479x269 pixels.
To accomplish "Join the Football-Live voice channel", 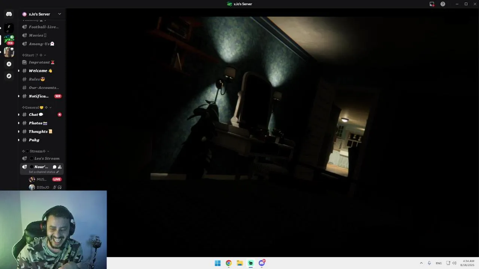I will coord(42,27).
